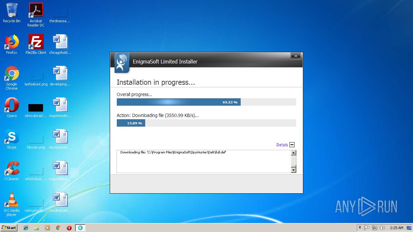Select davidadvert... Word document
413x232 pixels.
point(60,139)
